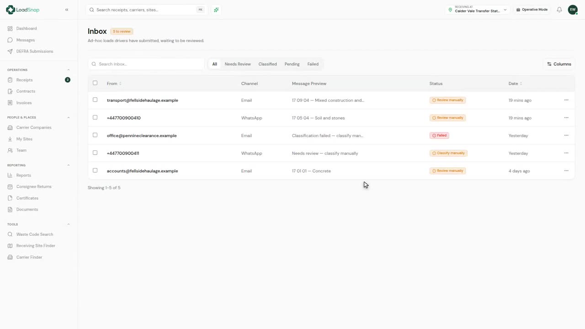Open Invoices page
585x329 pixels.
(24, 103)
